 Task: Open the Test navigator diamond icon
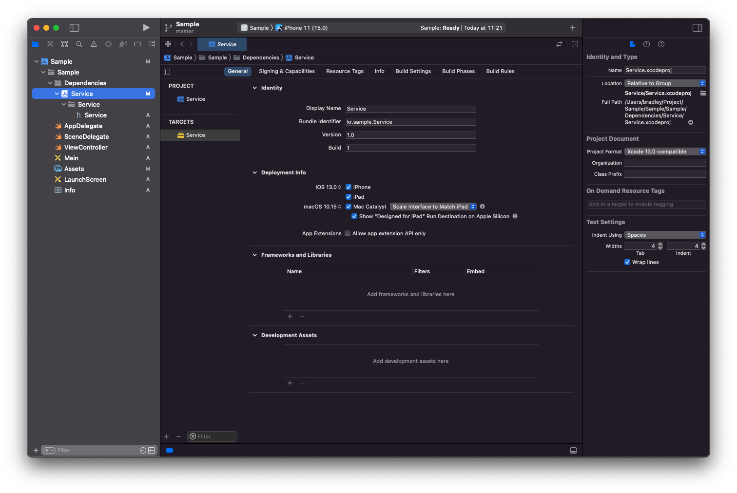point(108,44)
